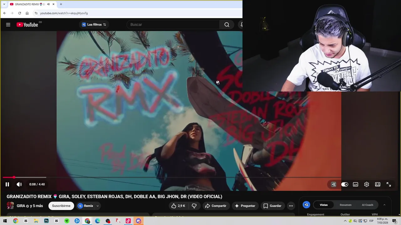Image resolution: width=401 pixels, height=225 pixels.
Task: Open the Los filtros vidIQ filter
Action: [94, 25]
